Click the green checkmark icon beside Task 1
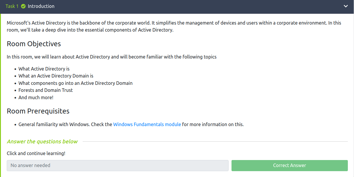Screen dimensions: 354x177 [23, 6]
